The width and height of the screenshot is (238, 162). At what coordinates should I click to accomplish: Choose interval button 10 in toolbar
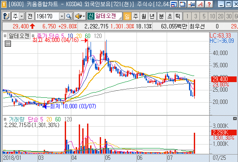212,16
